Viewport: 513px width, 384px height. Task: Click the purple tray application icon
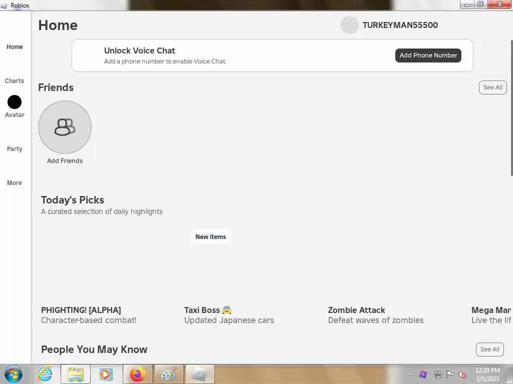click(423, 374)
